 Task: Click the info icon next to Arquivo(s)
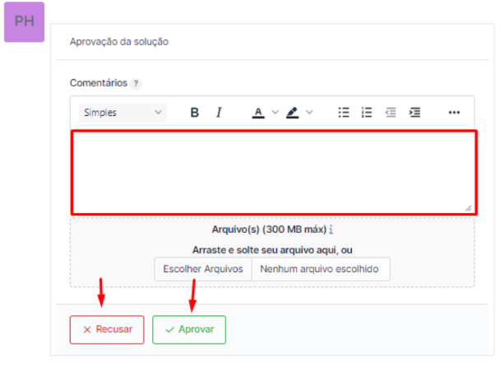(331, 229)
